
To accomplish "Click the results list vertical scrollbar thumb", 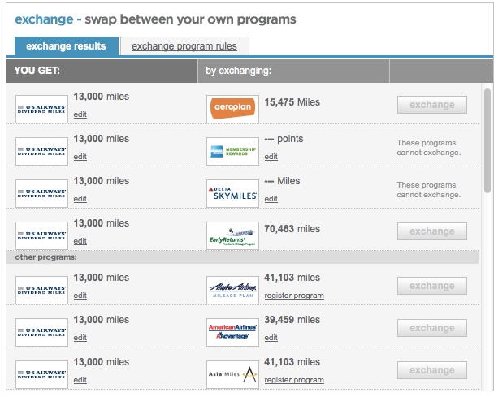I will click(x=487, y=141).
